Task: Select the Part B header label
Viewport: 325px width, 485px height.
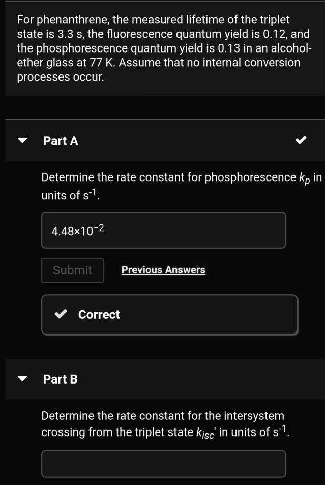Action: pos(61,379)
